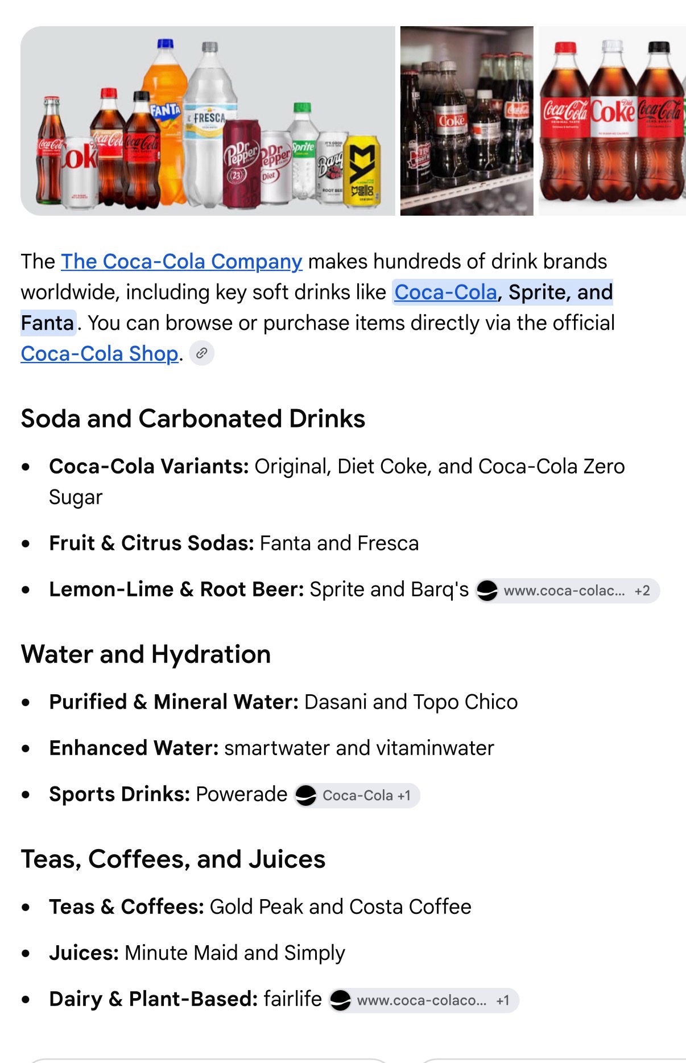Click the link icon after Coca-Cola Shop
Screen dimensions: 686x1063
coord(201,353)
